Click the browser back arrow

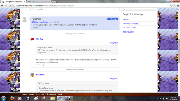[2, 6]
